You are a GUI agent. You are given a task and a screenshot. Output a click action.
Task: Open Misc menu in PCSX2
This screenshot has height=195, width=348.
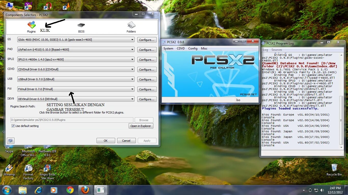(x=204, y=48)
